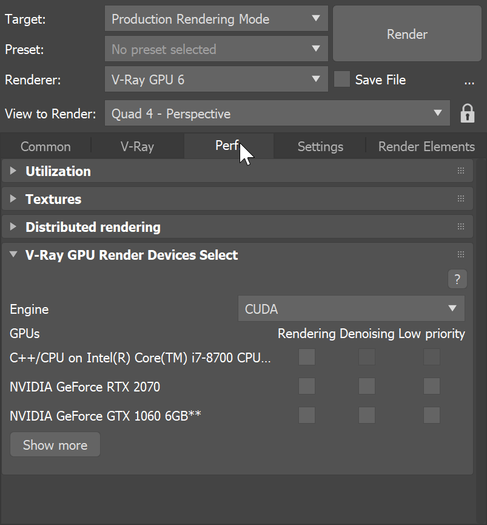This screenshot has width=487, height=525.
Task: Enable Rendering on the NVIDIA GeForce RTX 2070
Action: click(x=306, y=386)
